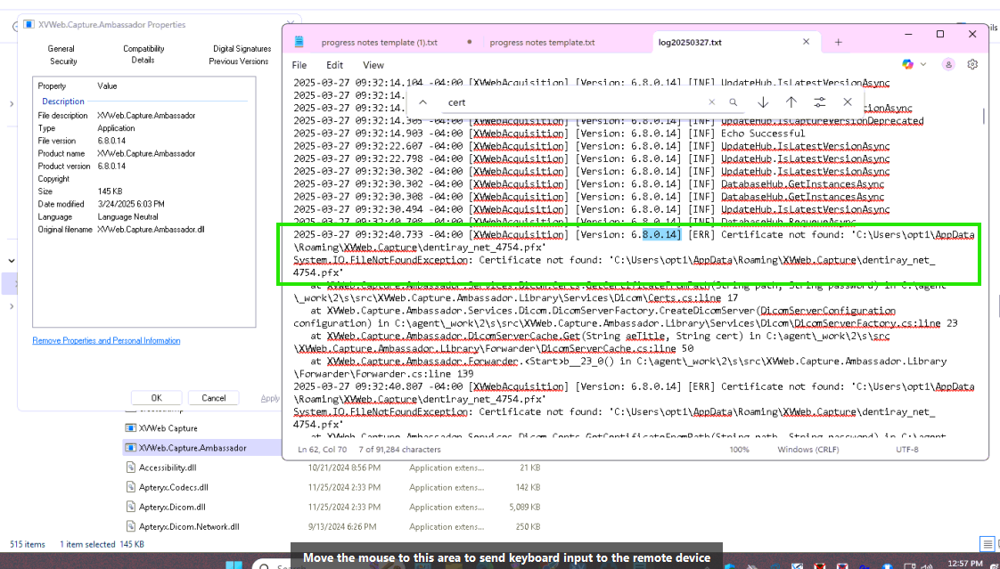Click the Notepad vertical scrollbar thumb
The image size is (1000, 569).
[x=983, y=117]
